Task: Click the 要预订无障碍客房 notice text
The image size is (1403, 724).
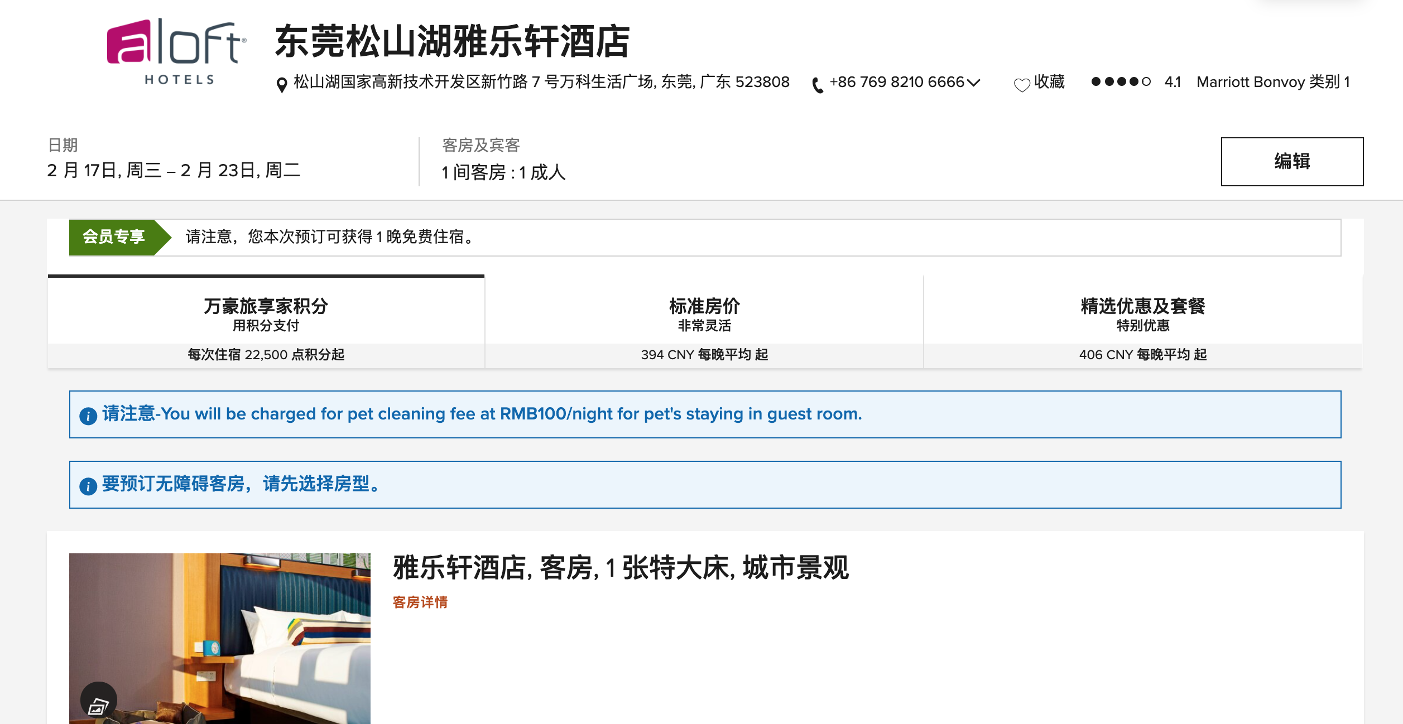Action: click(x=242, y=484)
